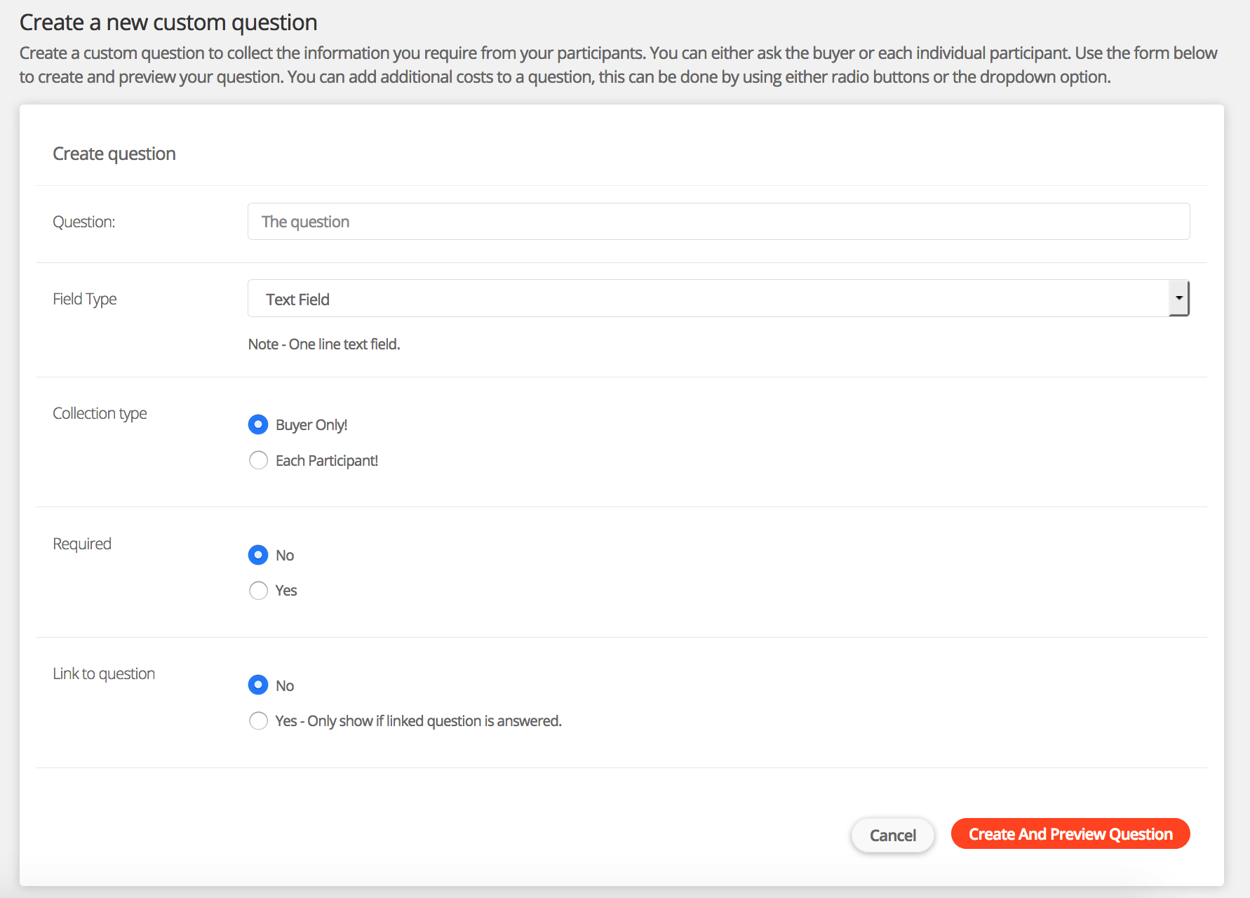1250x898 pixels.
Task: Click the 'Link to question' label
Action: (104, 673)
